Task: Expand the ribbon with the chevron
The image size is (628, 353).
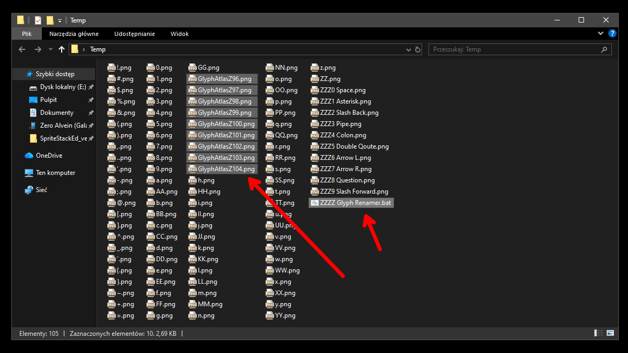Action: point(600,34)
